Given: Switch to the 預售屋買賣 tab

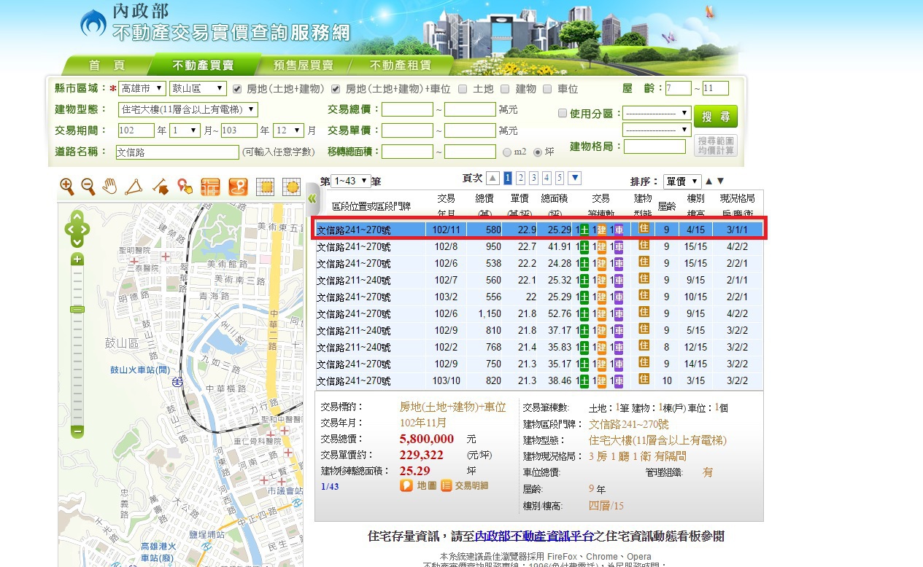Looking at the screenshot, I should [x=303, y=65].
